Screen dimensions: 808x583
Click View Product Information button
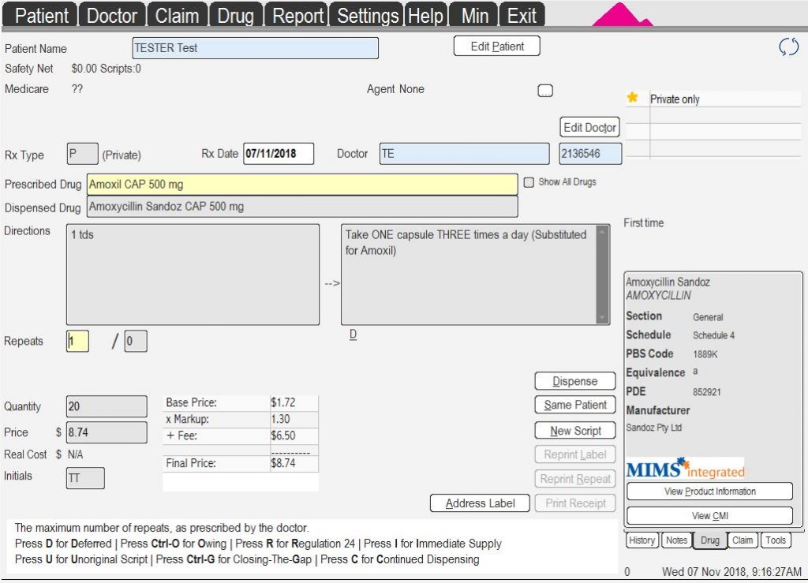click(709, 491)
